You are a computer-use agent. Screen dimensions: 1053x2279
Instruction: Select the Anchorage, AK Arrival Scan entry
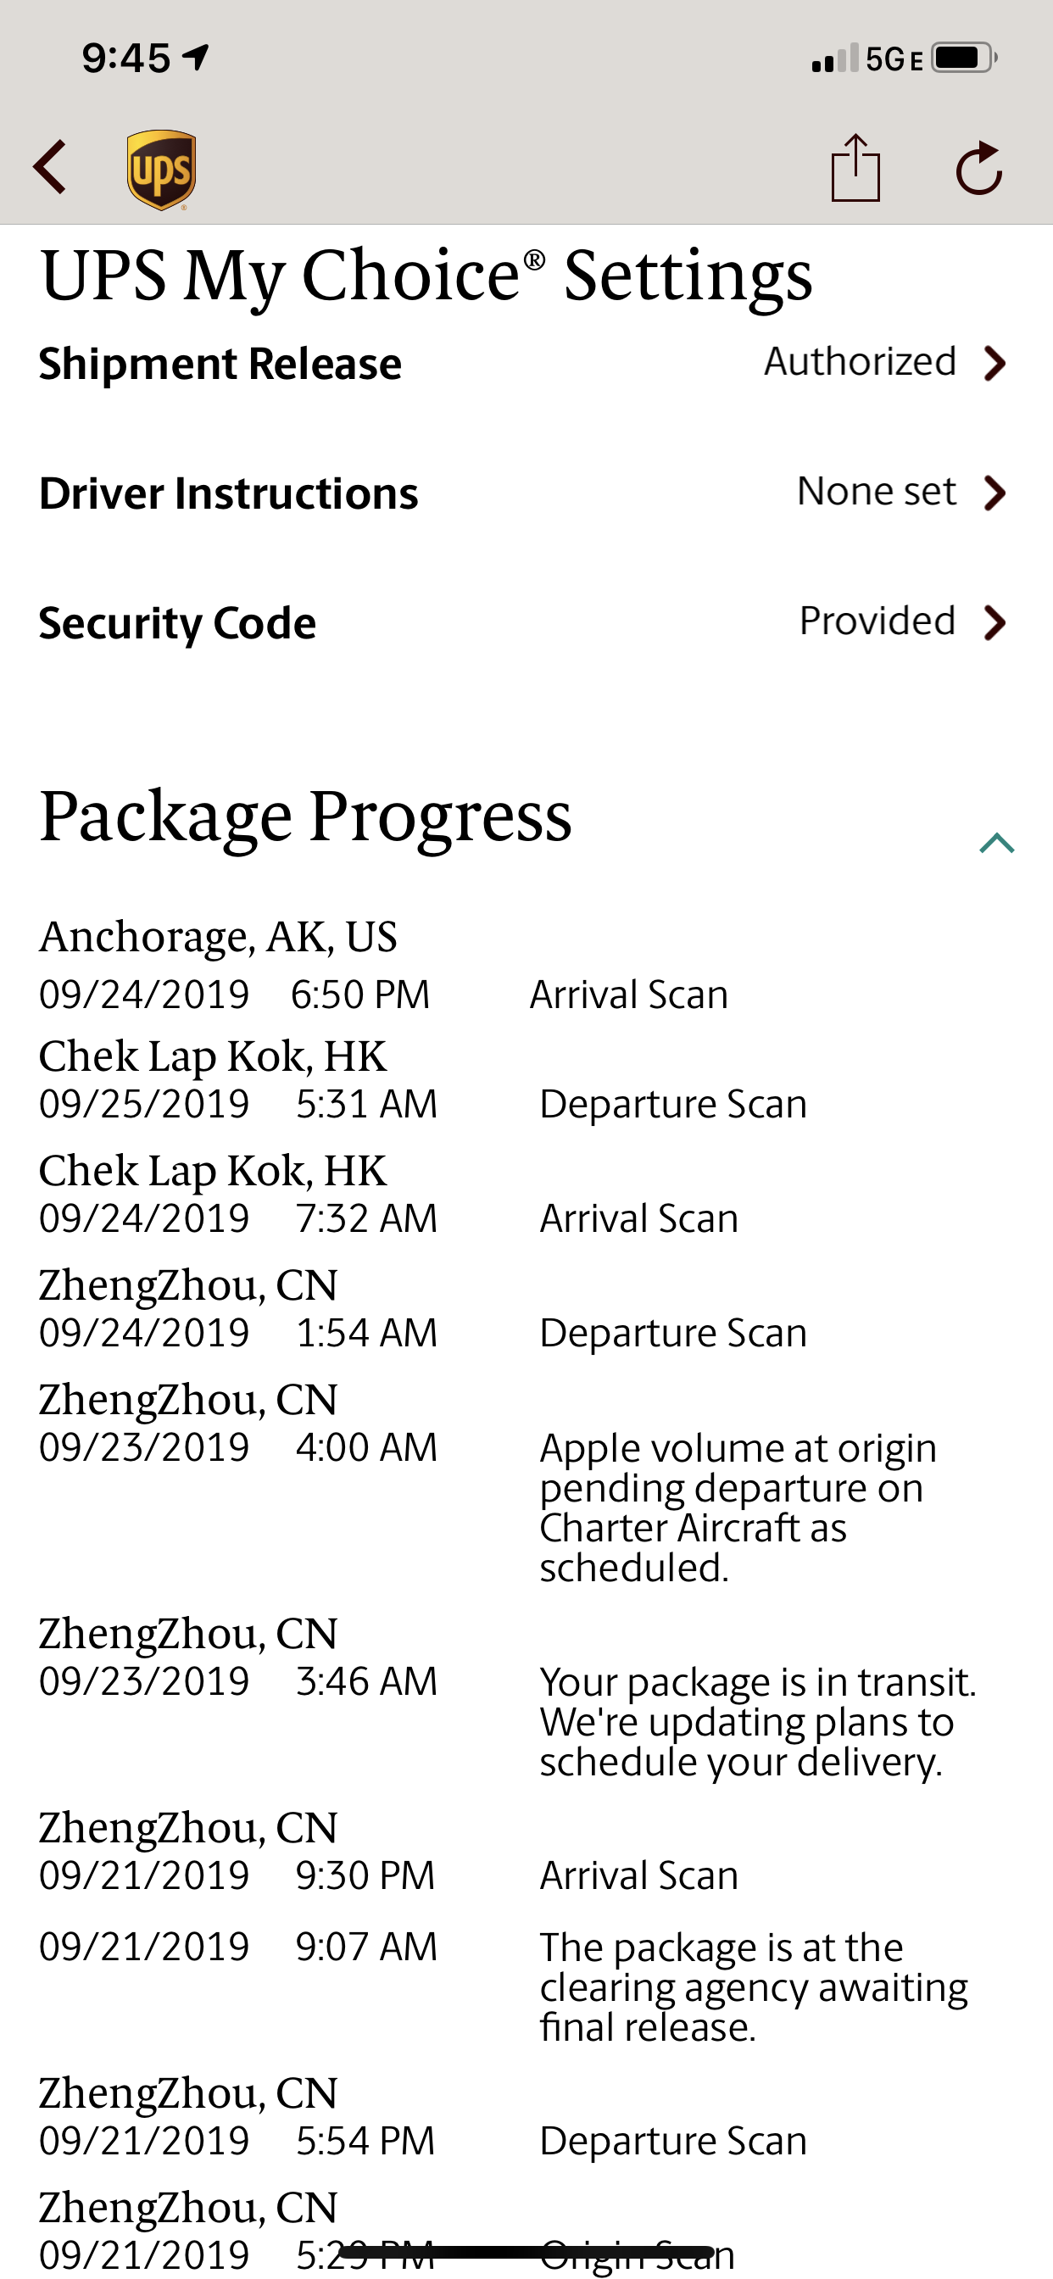point(384,965)
